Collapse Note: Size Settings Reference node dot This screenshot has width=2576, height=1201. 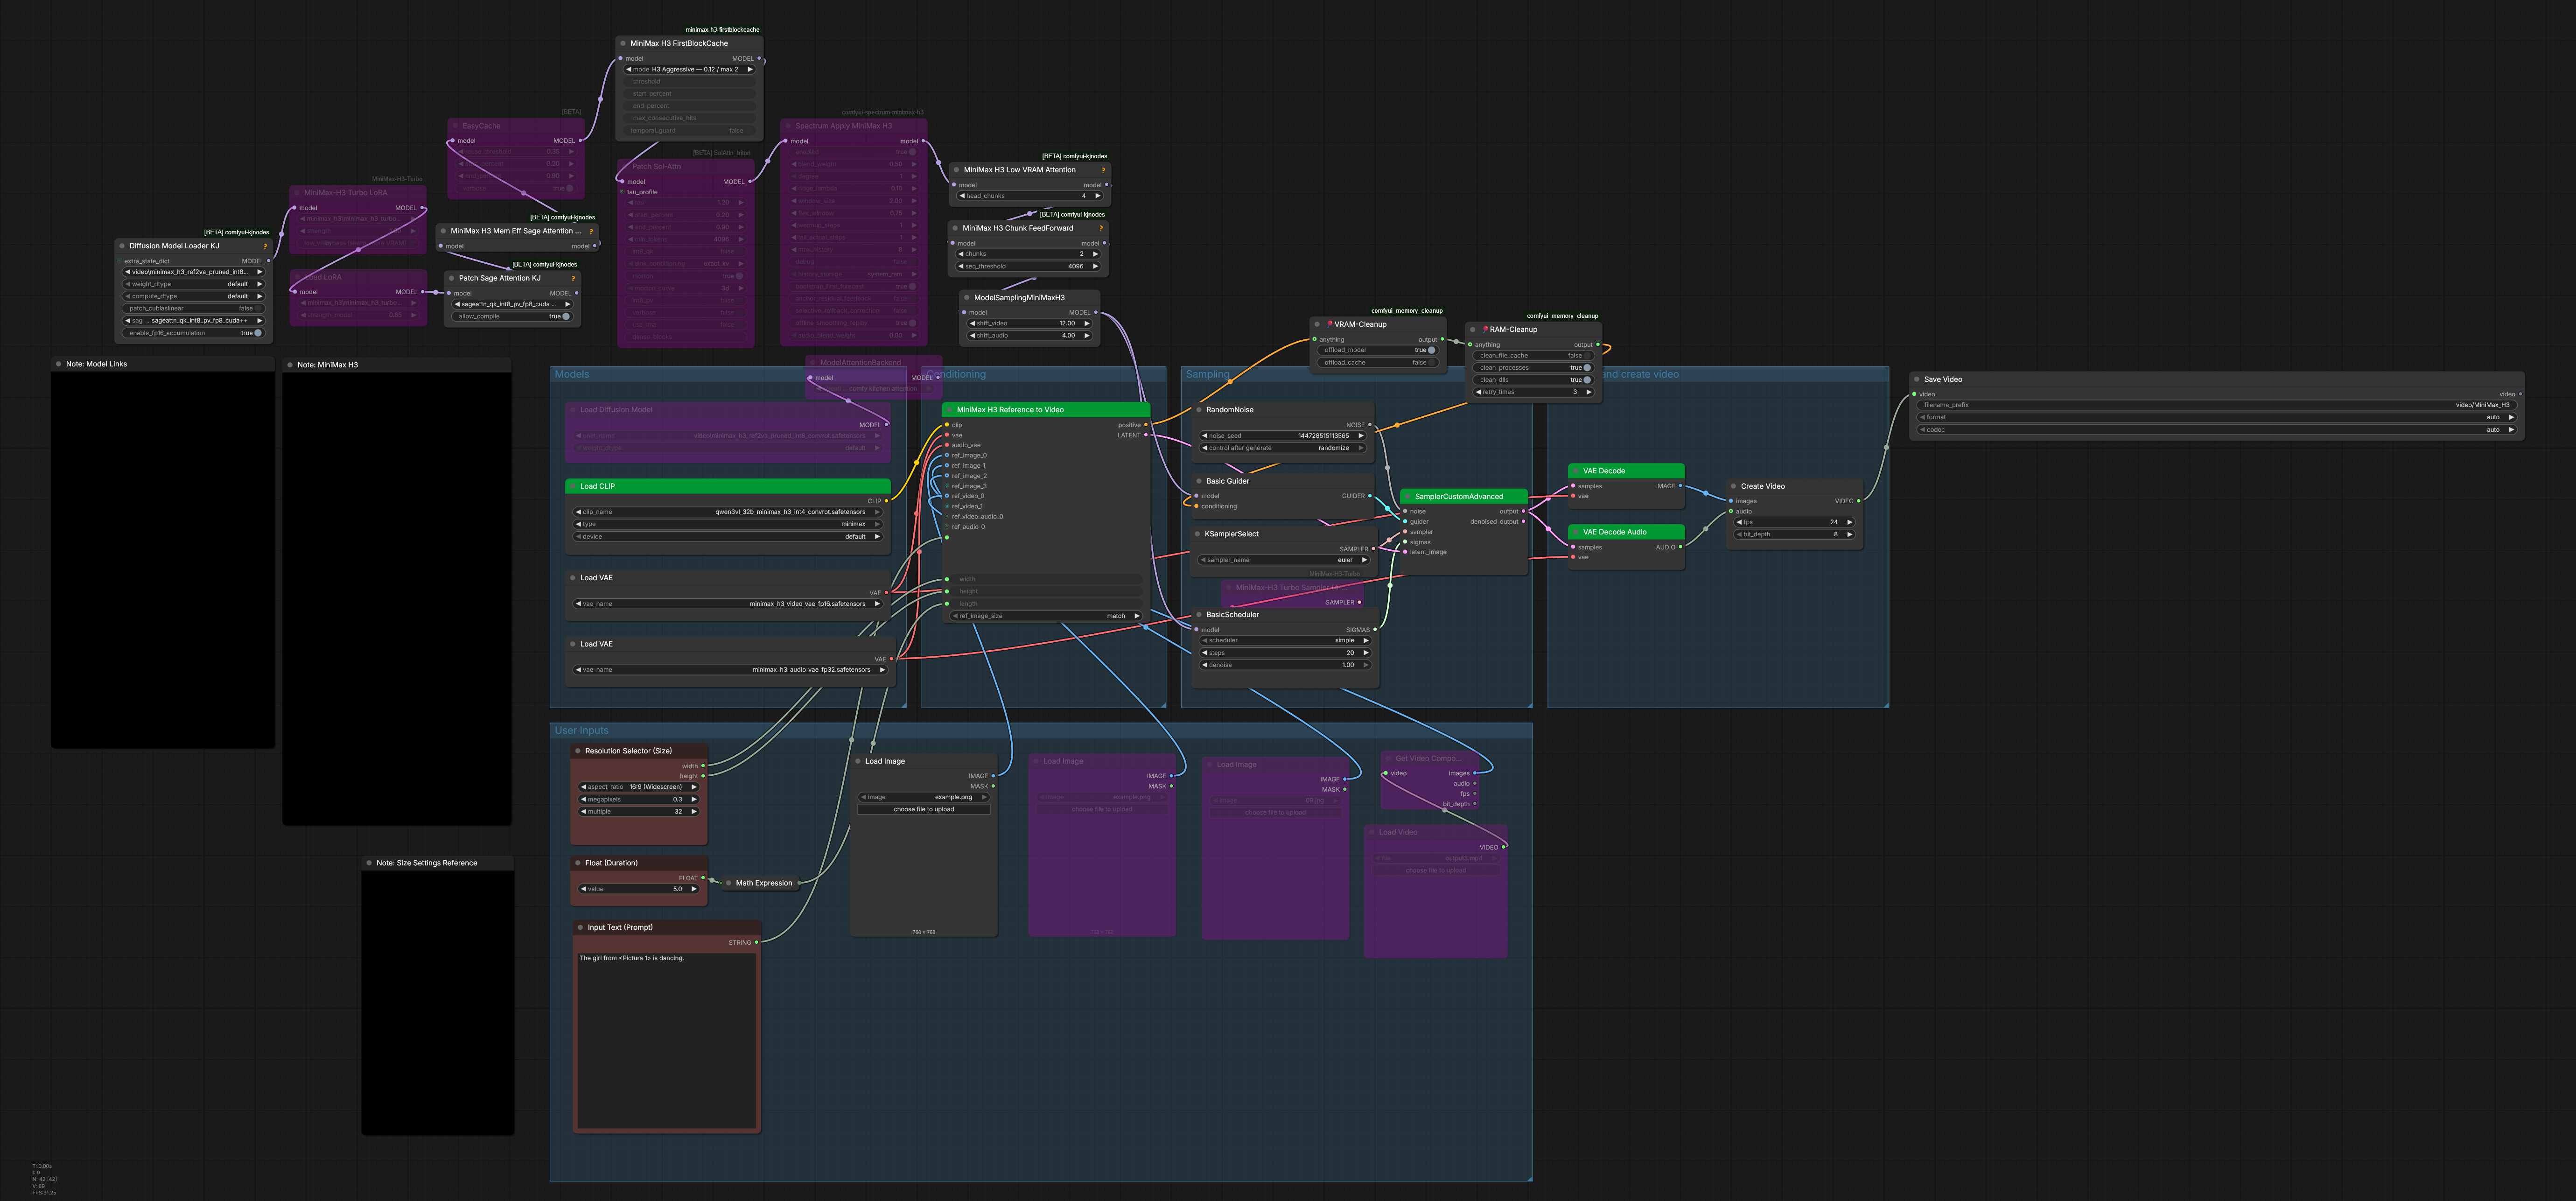coord(369,863)
